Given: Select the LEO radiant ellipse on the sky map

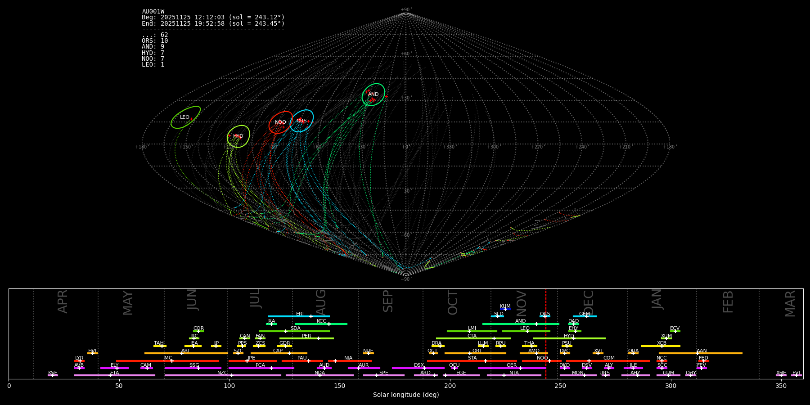Looking at the screenshot, I should [x=185, y=117].
